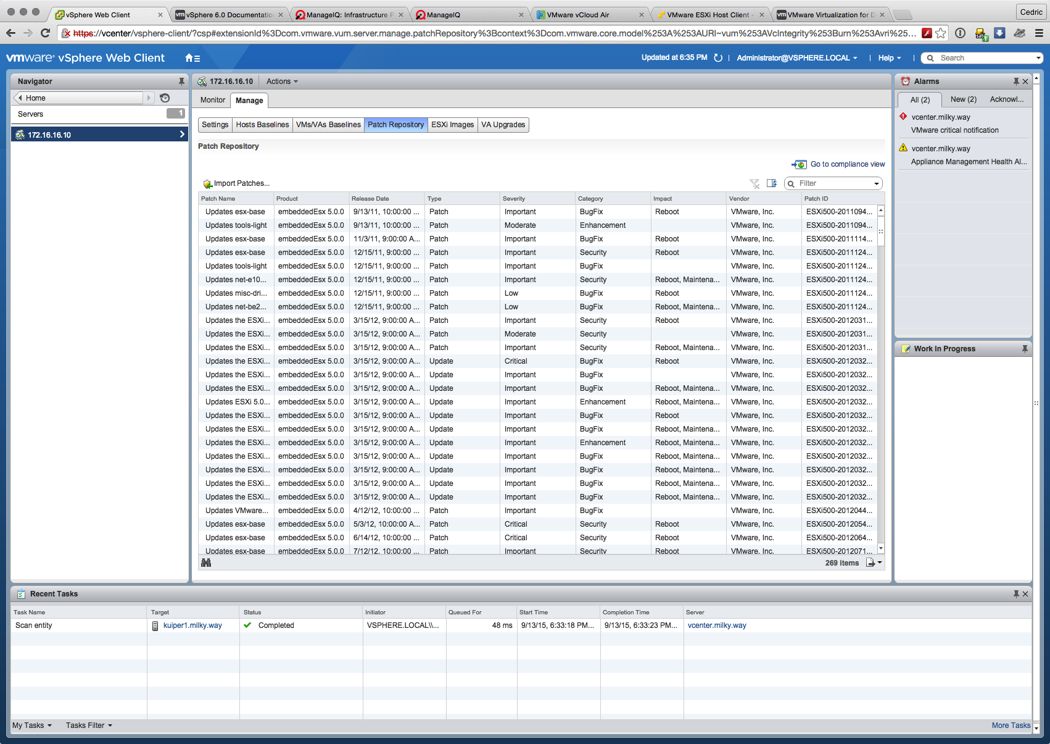
Task: Follow the Go to compliance view link
Action: pos(847,164)
